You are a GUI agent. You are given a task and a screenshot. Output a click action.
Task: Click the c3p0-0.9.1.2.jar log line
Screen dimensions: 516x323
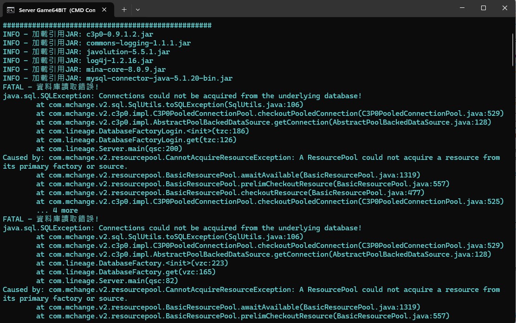(x=78, y=34)
